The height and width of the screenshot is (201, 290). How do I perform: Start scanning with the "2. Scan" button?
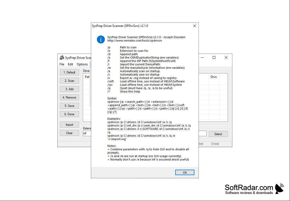(69, 81)
